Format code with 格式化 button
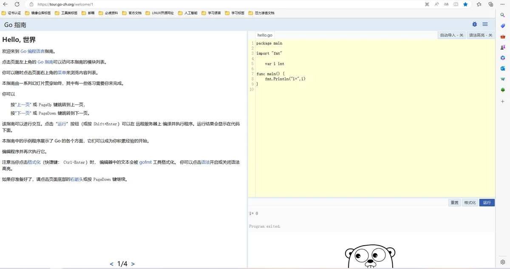This screenshot has height=269, width=510. click(x=470, y=202)
